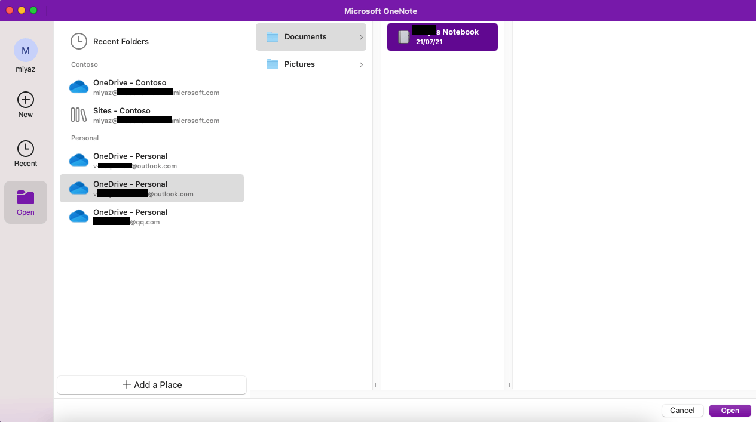
Task: Open the Pictures folder row
Action: pyautogui.click(x=311, y=64)
